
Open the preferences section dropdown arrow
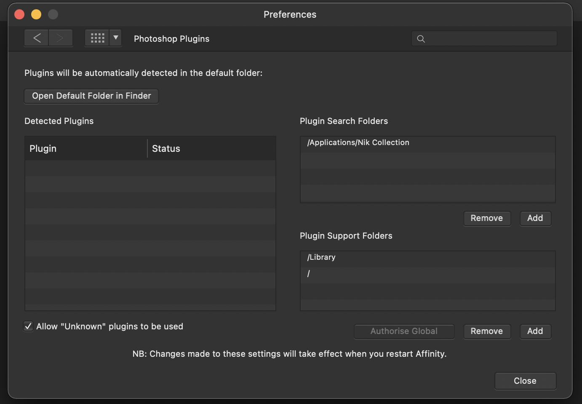pos(116,38)
